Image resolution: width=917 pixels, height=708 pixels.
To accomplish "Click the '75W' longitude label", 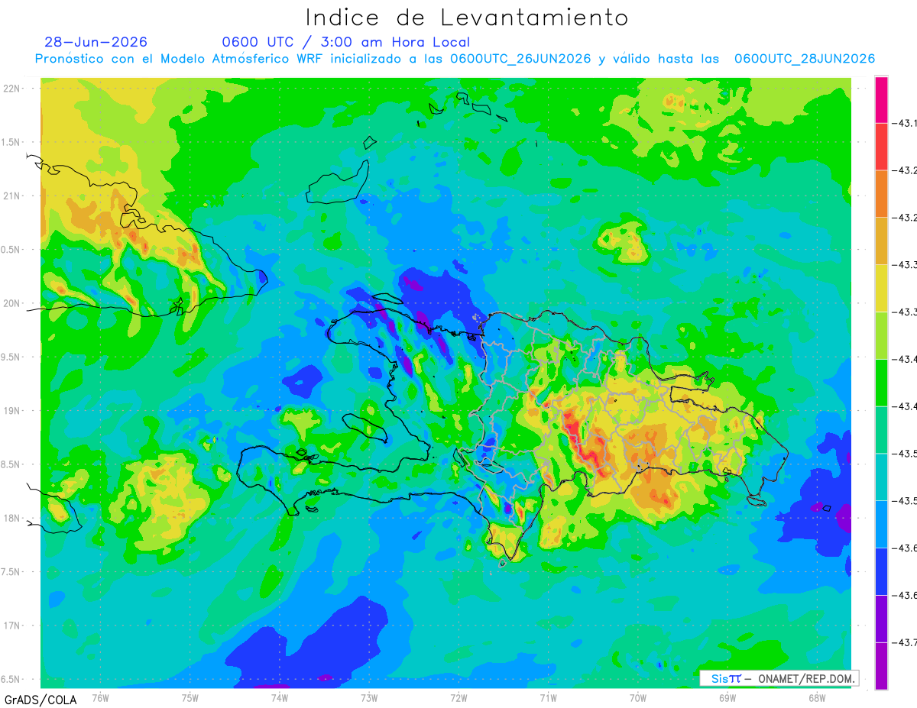I will [x=190, y=697].
